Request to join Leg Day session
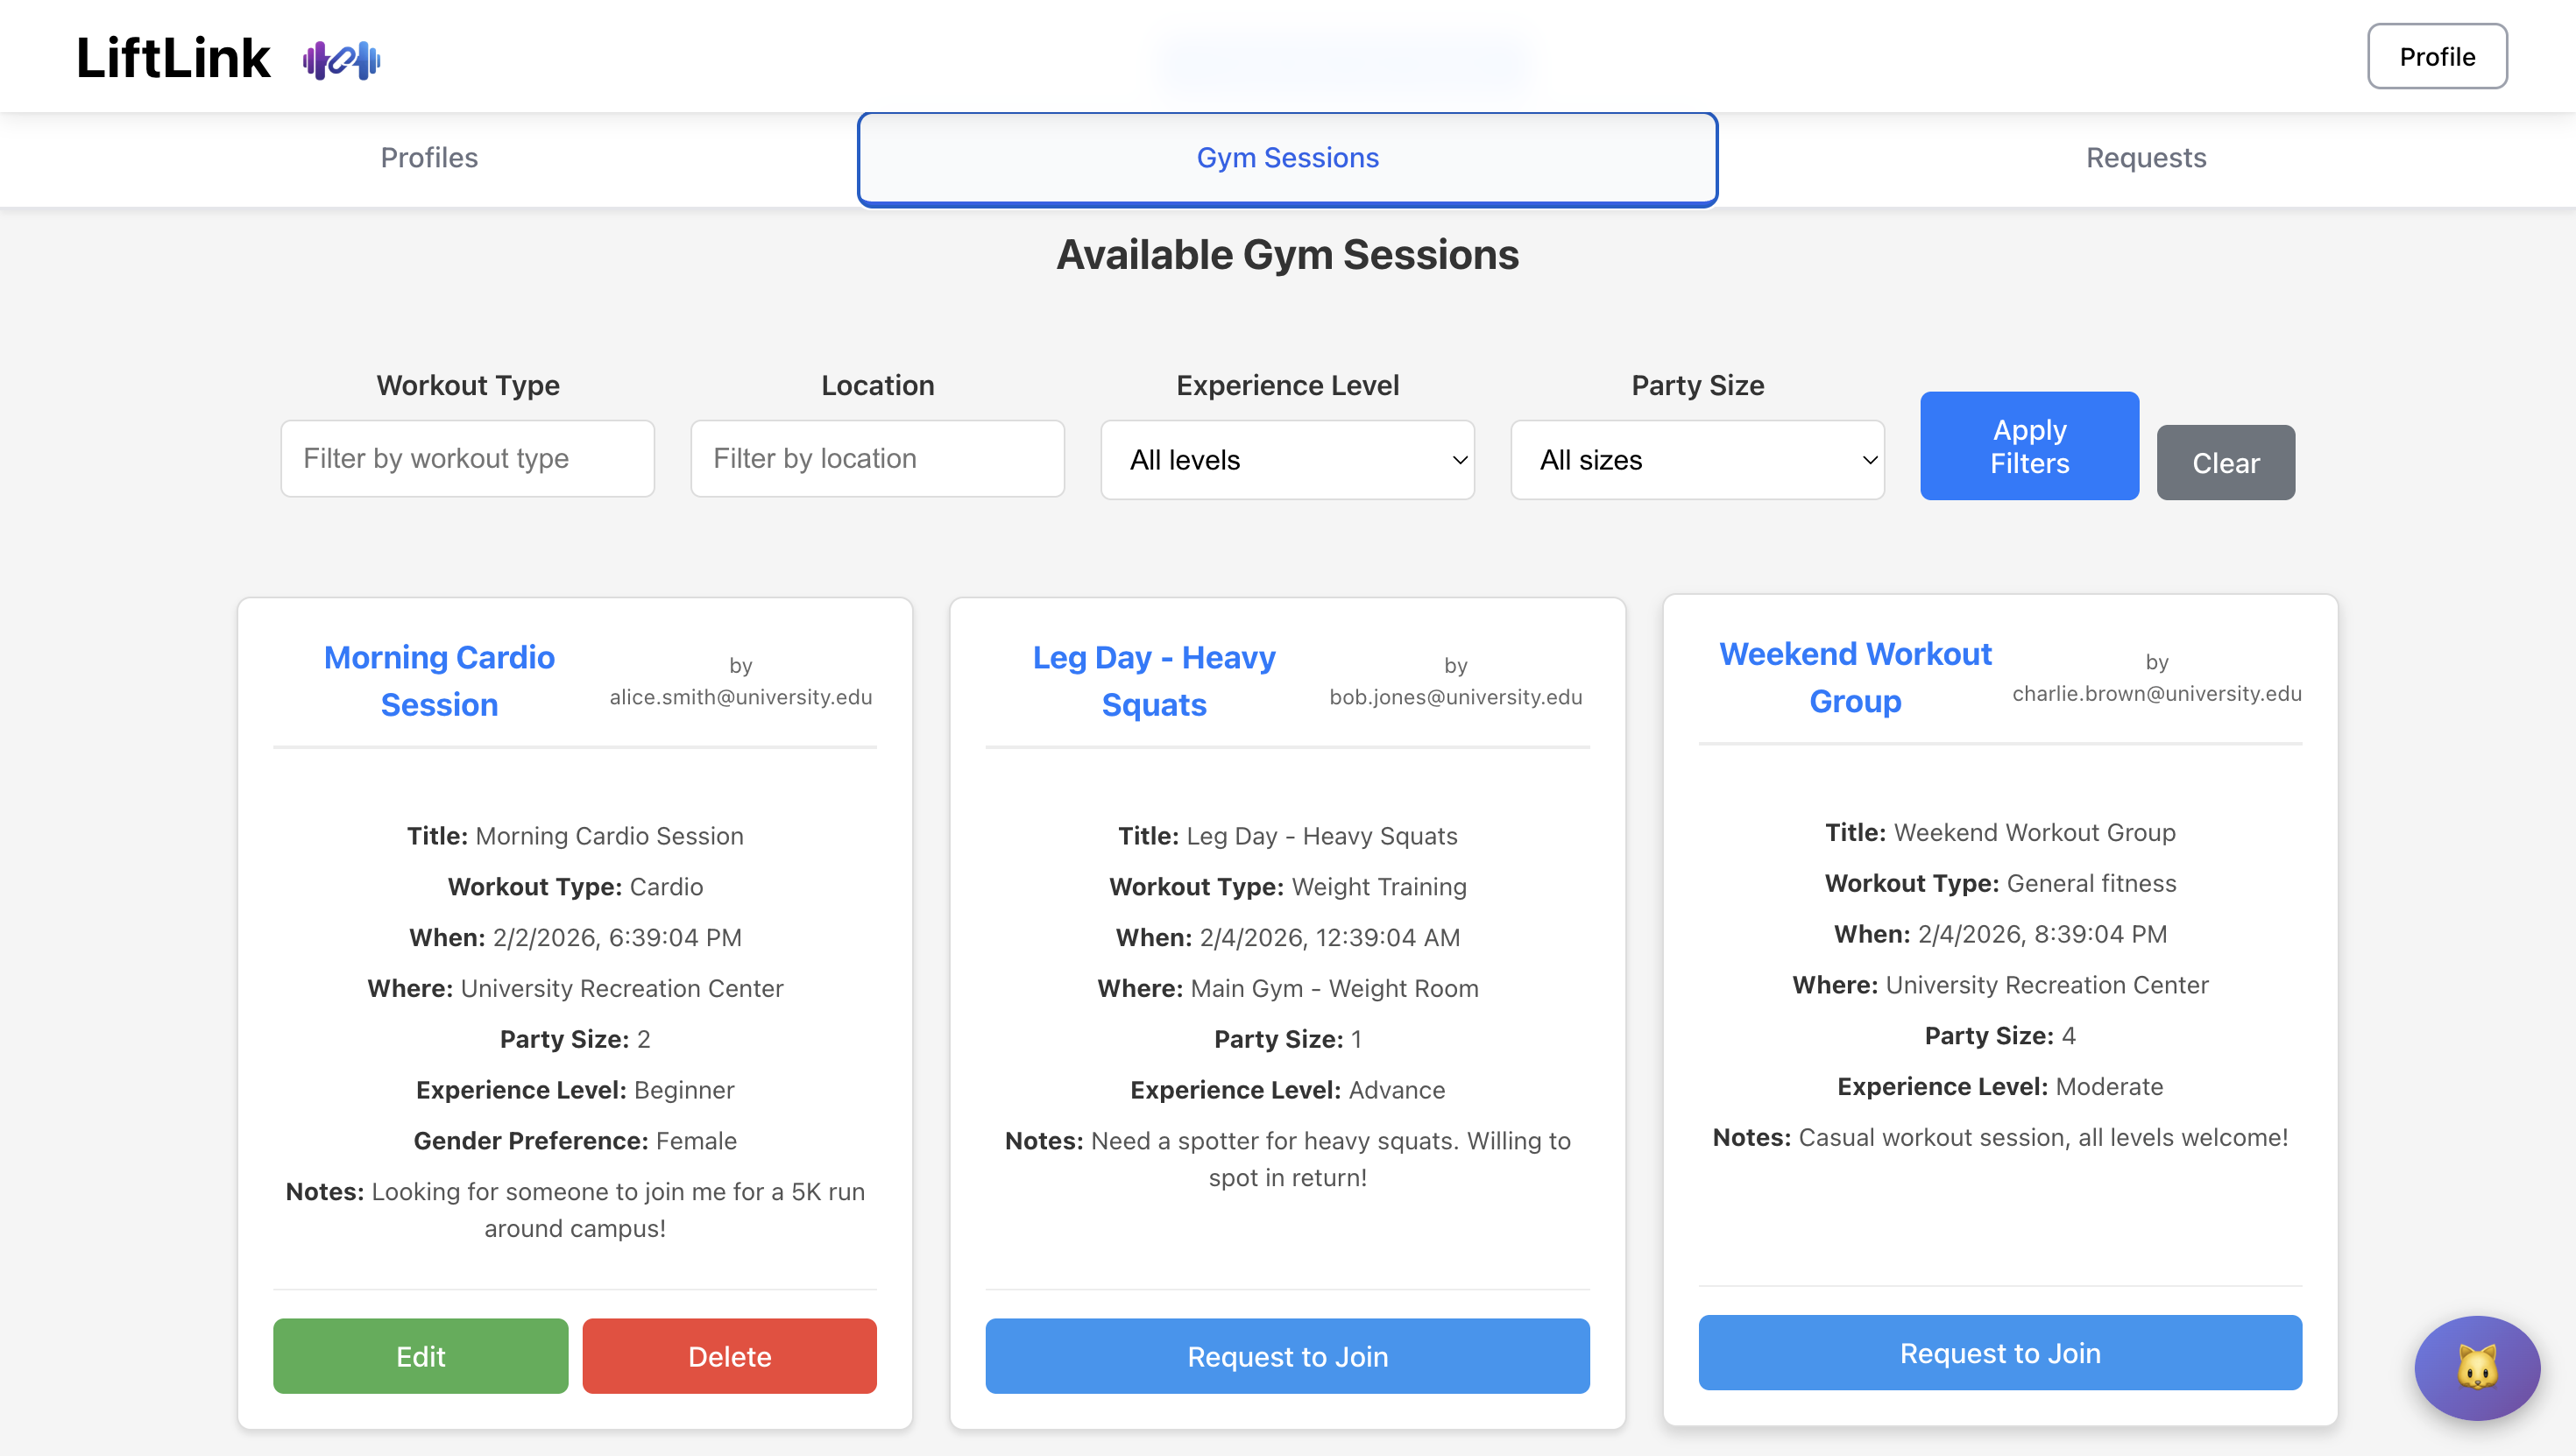 [x=1287, y=1356]
